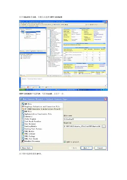
Task: Click the File name input field
Action: pyautogui.click(x=85, y=119)
